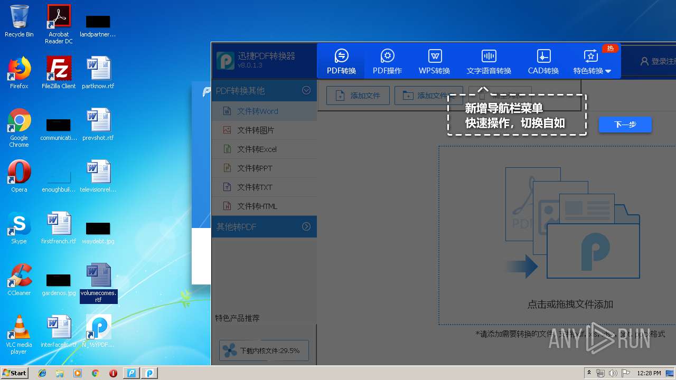Click the 登录注册 login link
676x380 pixels.
(658, 61)
